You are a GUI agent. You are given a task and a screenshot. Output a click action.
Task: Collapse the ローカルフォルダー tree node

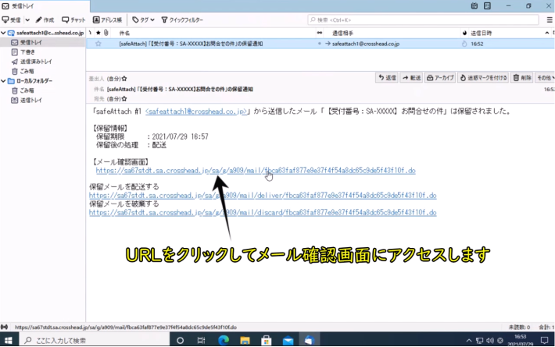[x=3, y=81]
